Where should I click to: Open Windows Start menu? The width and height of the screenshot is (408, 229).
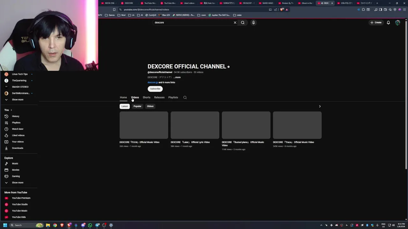(5, 225)
